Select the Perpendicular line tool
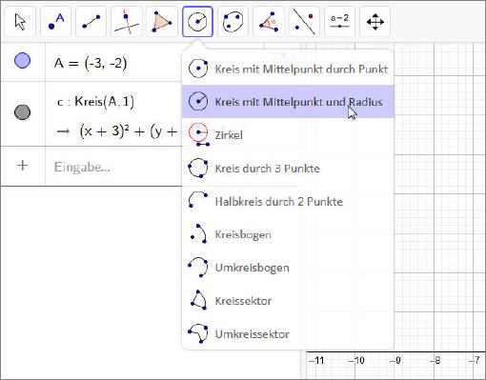Viewport: 486px width, 380px height. pos(127,22)
